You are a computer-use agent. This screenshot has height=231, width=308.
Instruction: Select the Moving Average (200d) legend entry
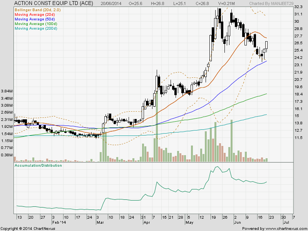(36, 28)
